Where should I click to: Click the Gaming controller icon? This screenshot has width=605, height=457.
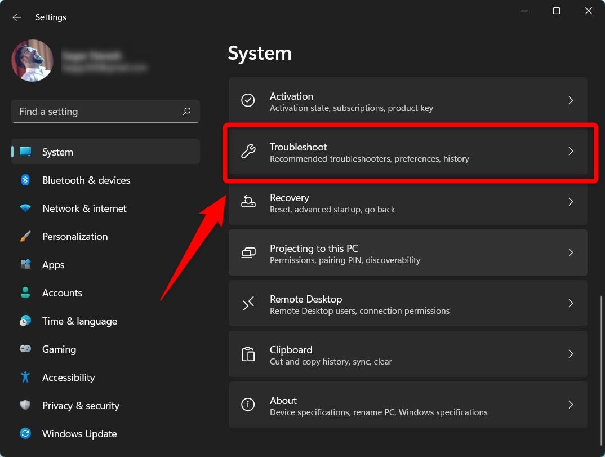[x=25, y=349]
